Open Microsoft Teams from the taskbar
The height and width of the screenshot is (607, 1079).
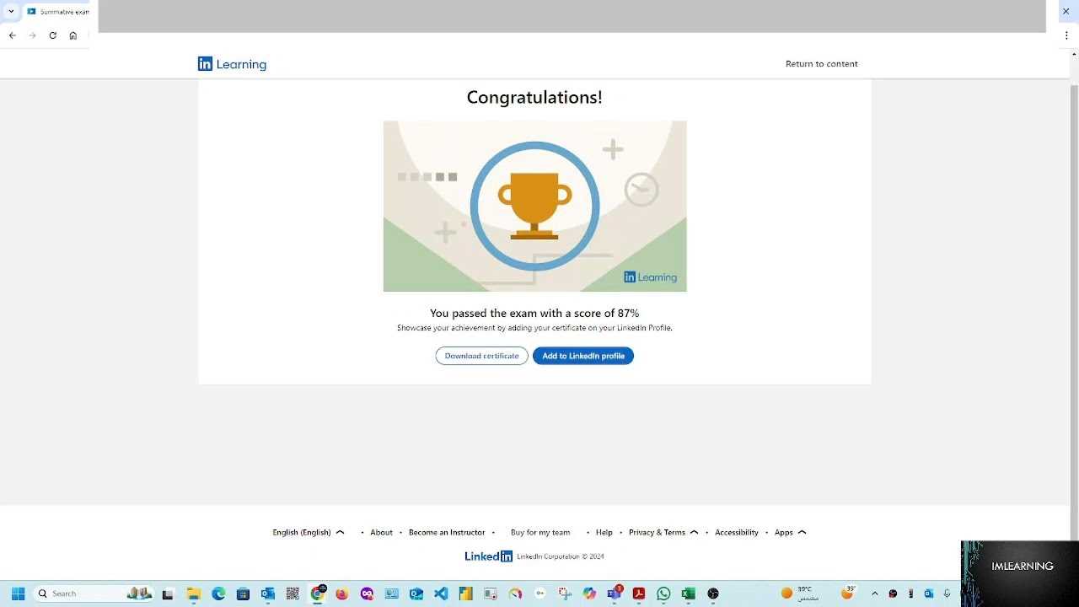(615, 594)
